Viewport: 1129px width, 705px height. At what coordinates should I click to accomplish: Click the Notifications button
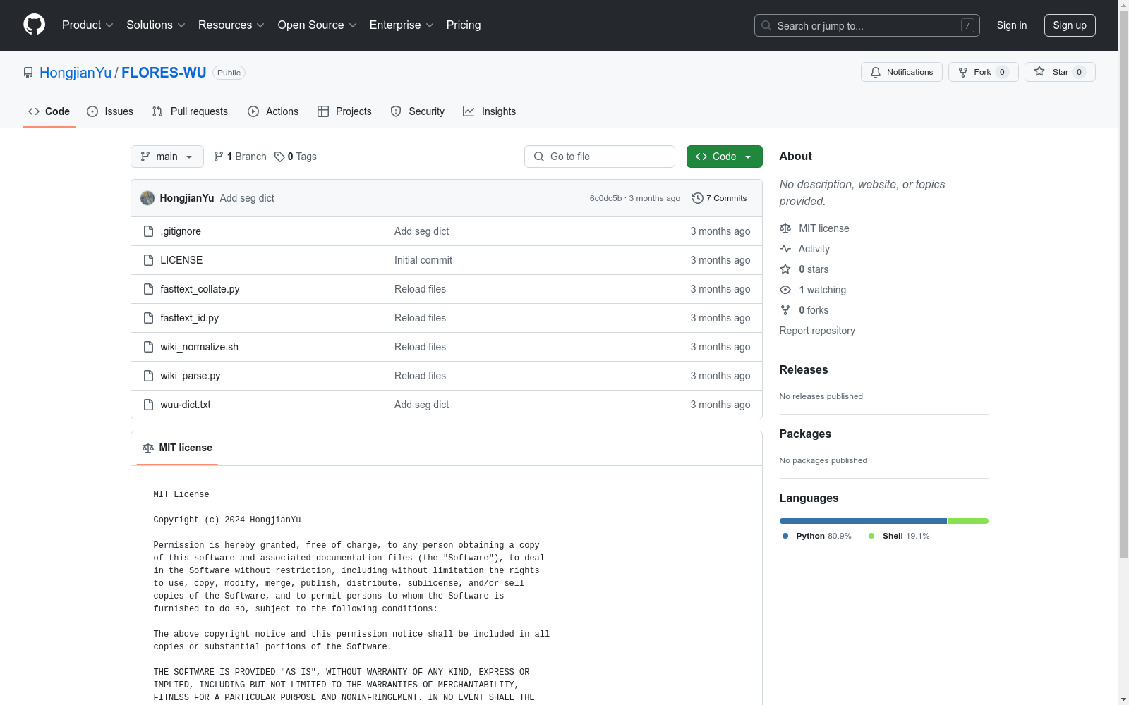click(x=902, y=72)
